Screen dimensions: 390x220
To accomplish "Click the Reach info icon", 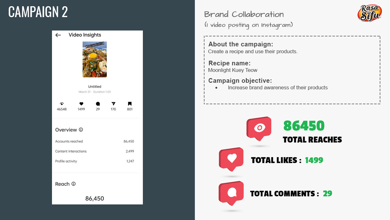I will pyautogui.click(x=73, y=184).
